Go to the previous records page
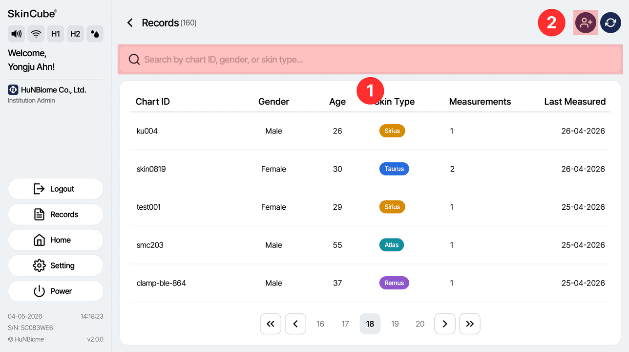629x352 pixels. click(x=295, y=324)
